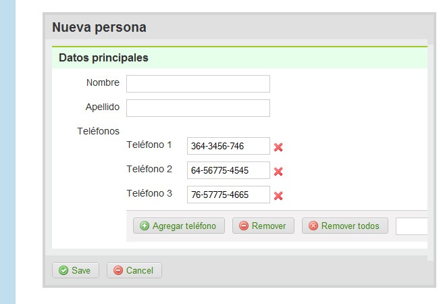439x304 pixels.
Task: Click the Remover button
Action: (x=263, y=226)
